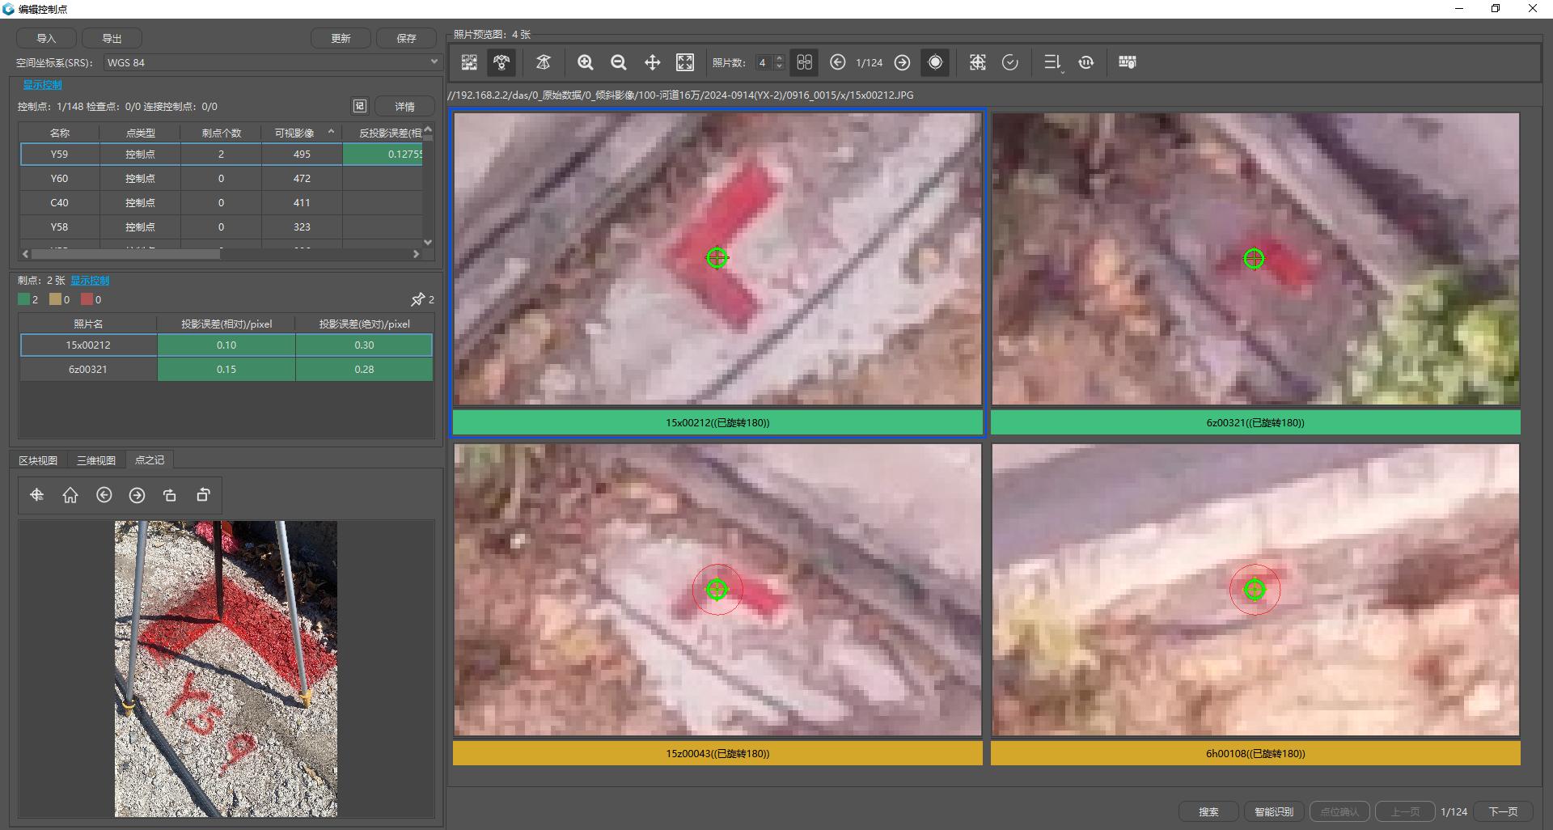Image resolution: width=1553 pixels, height=830 pixels.
Task: Click the 显示控制 link above control point table
Action: pos(42,85)
